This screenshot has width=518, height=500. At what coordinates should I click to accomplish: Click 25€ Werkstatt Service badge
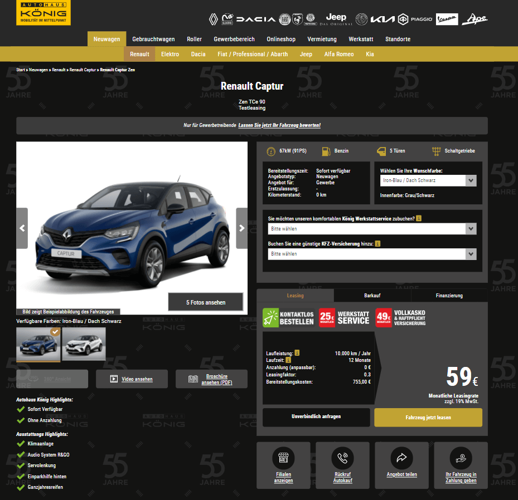(x=344, y=317)
